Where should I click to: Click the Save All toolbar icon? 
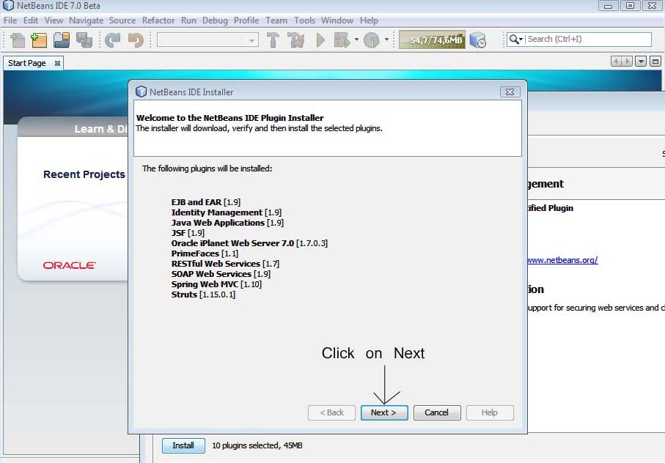[x=84, y=40]
